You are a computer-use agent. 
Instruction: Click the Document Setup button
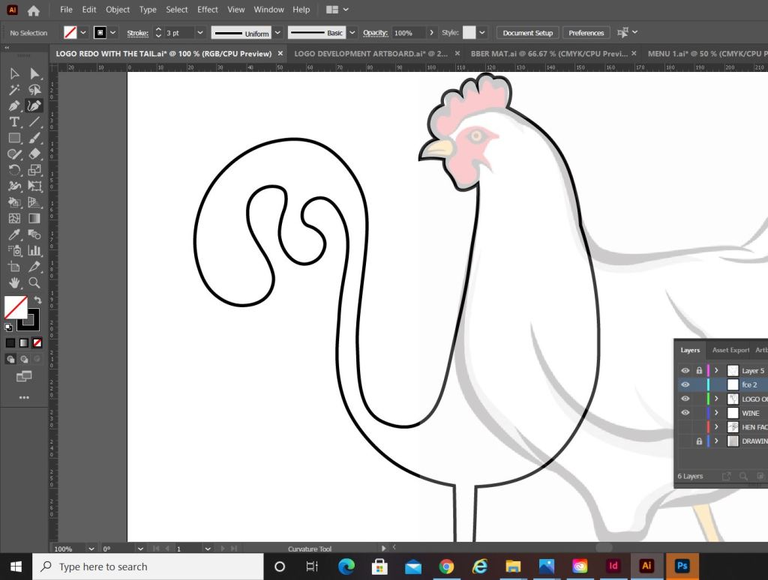click(x=527, y=33)
